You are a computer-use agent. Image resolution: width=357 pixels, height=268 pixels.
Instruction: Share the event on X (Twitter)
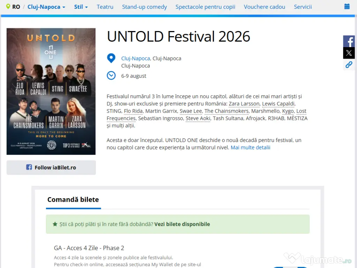click(x=349, y=53)
